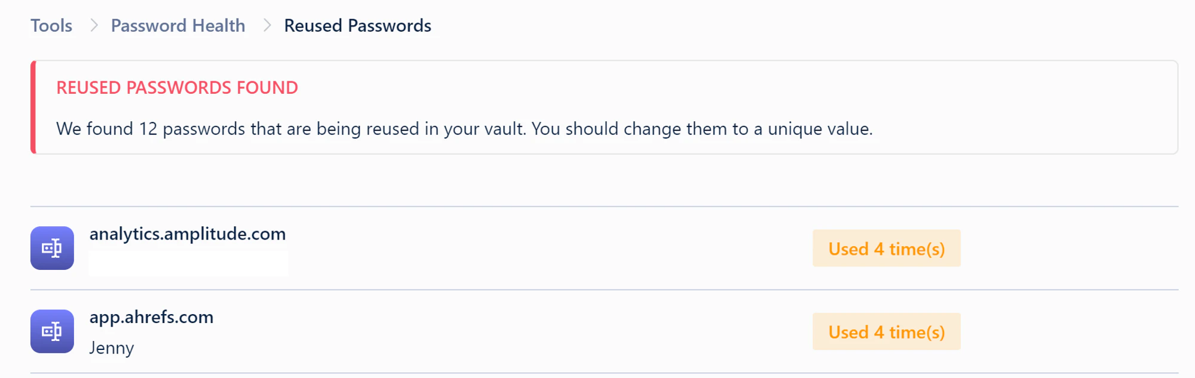Click the chevron after Tools breadcrumb
The height and width of the screenshot is (378, 1195).
click(x=93, y=25)
